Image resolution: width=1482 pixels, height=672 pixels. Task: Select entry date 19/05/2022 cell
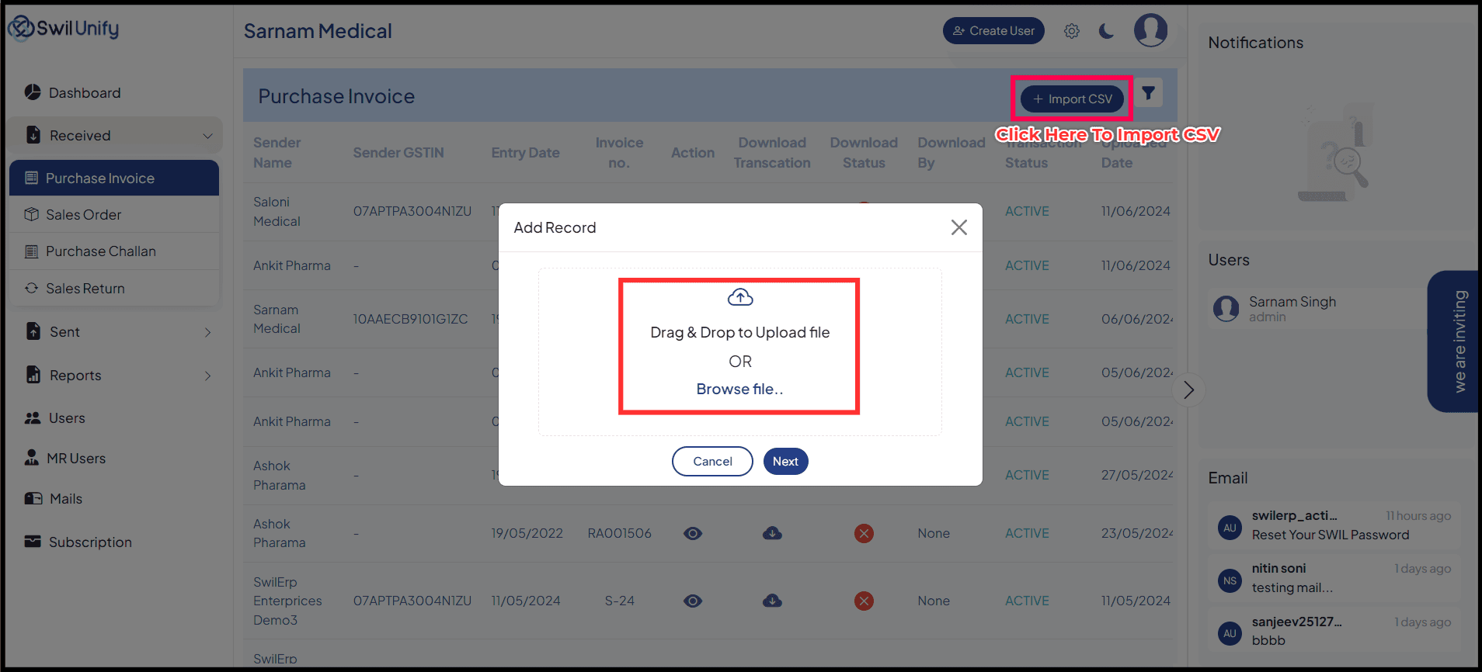point(527,533)
